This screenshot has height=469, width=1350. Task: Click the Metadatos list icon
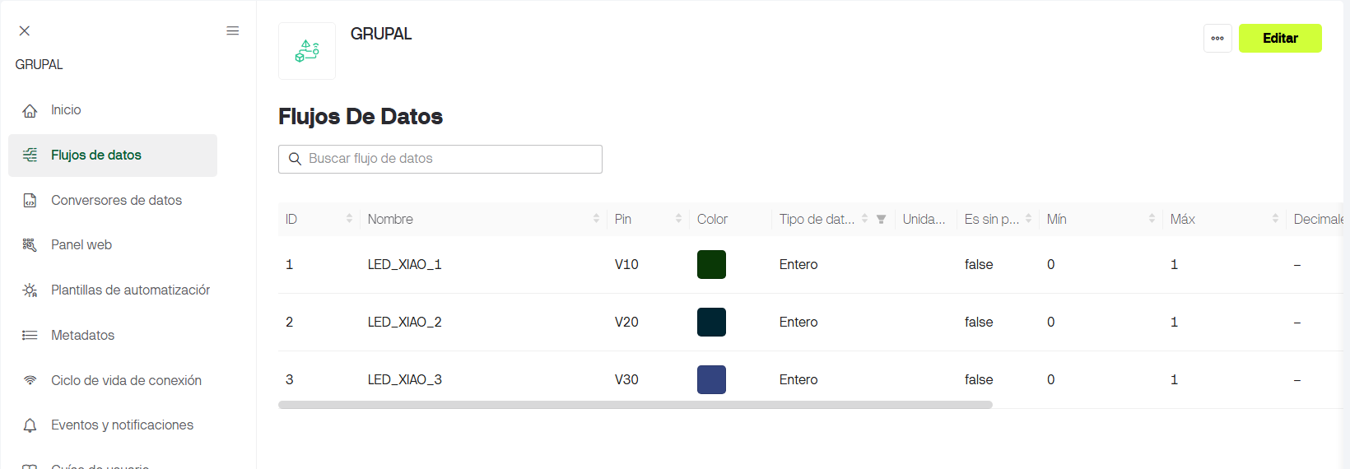[30, 335]
